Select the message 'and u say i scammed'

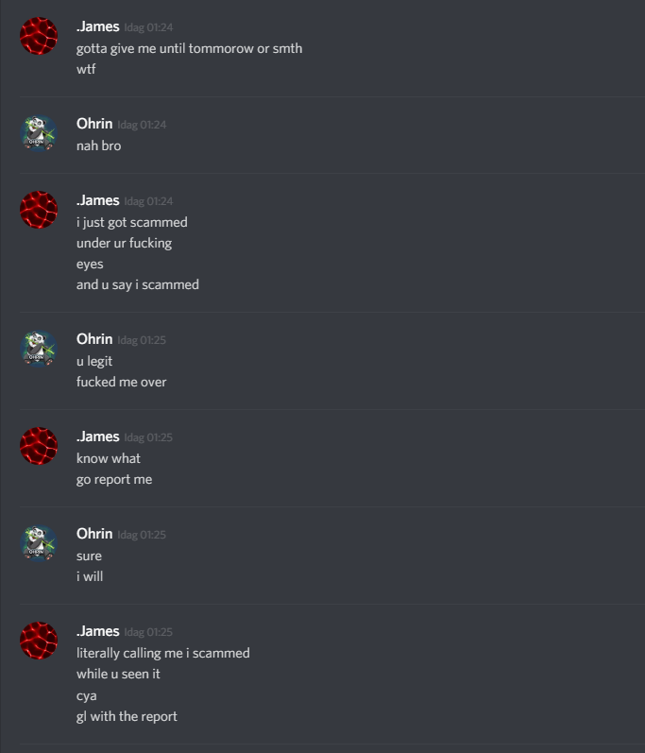138,284
